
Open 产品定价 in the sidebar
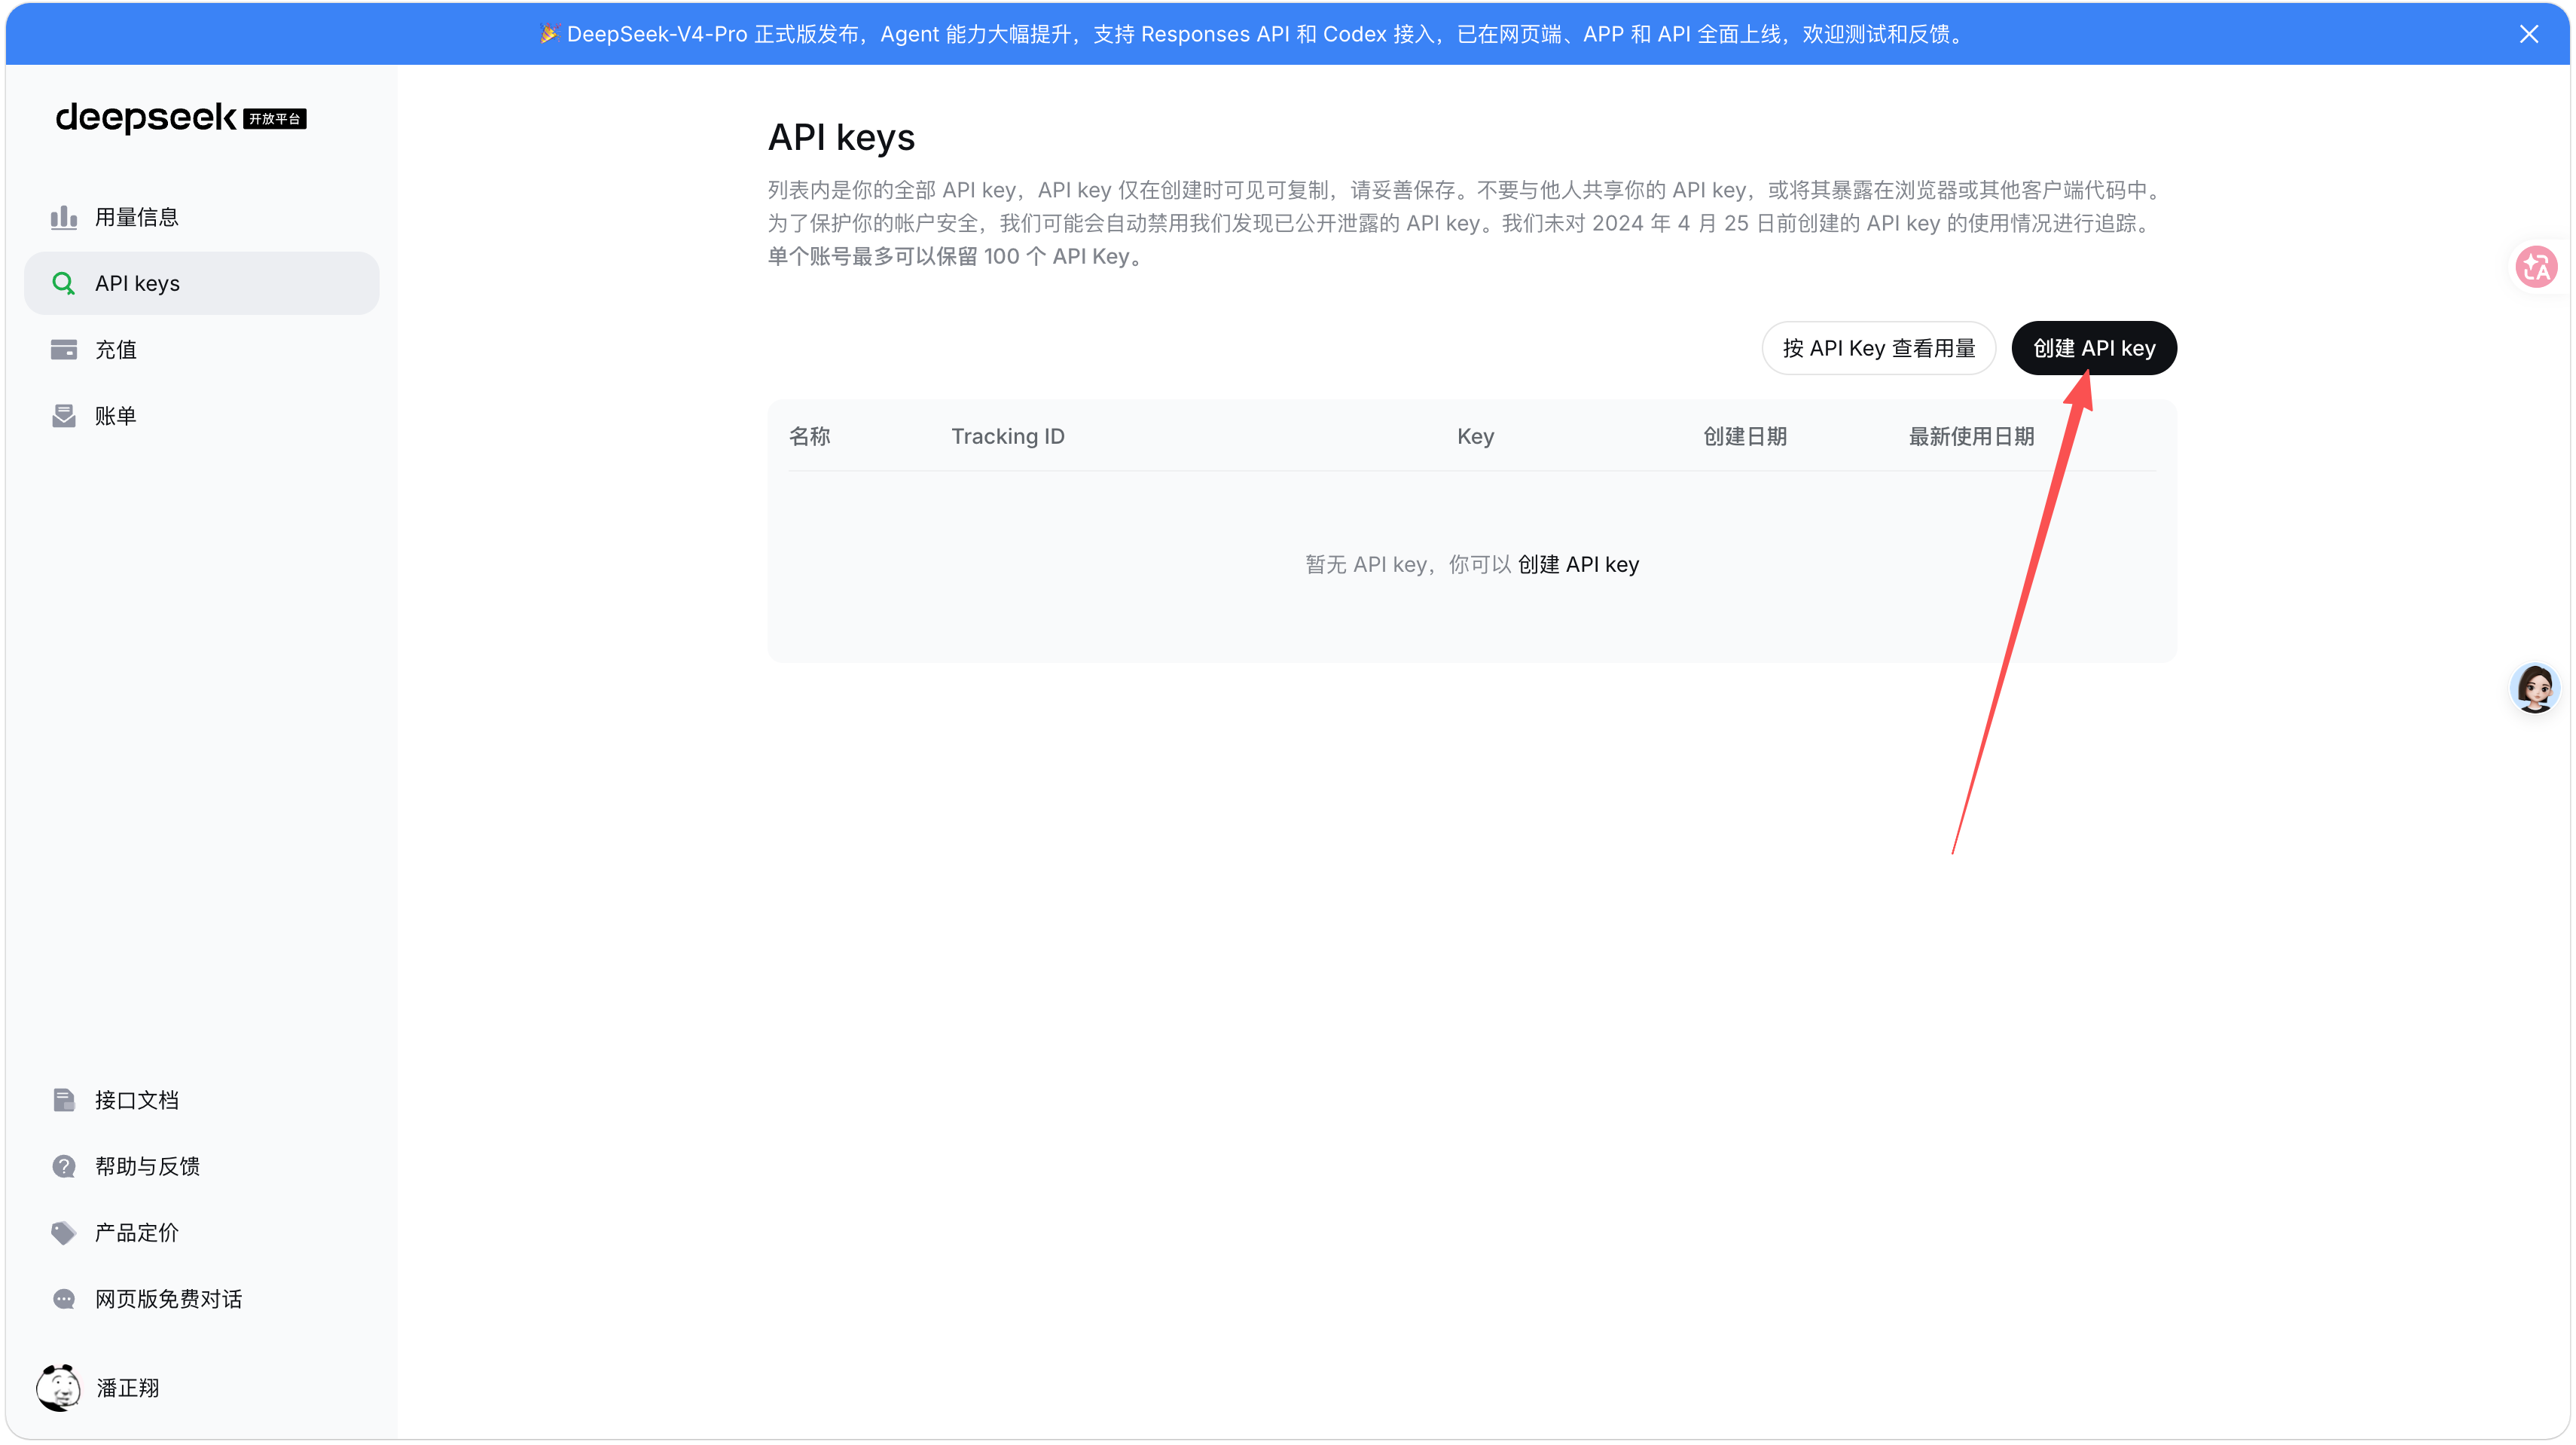point(202,1232)
